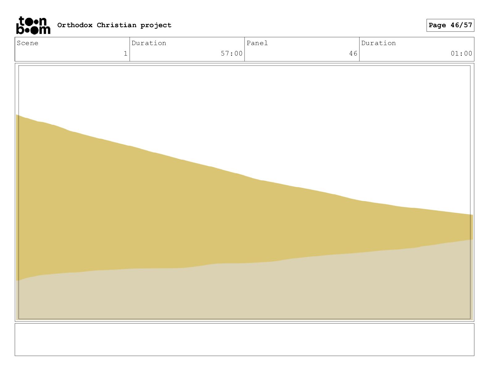
Task: Click the 'Scene' label
Action: (27, 43)
